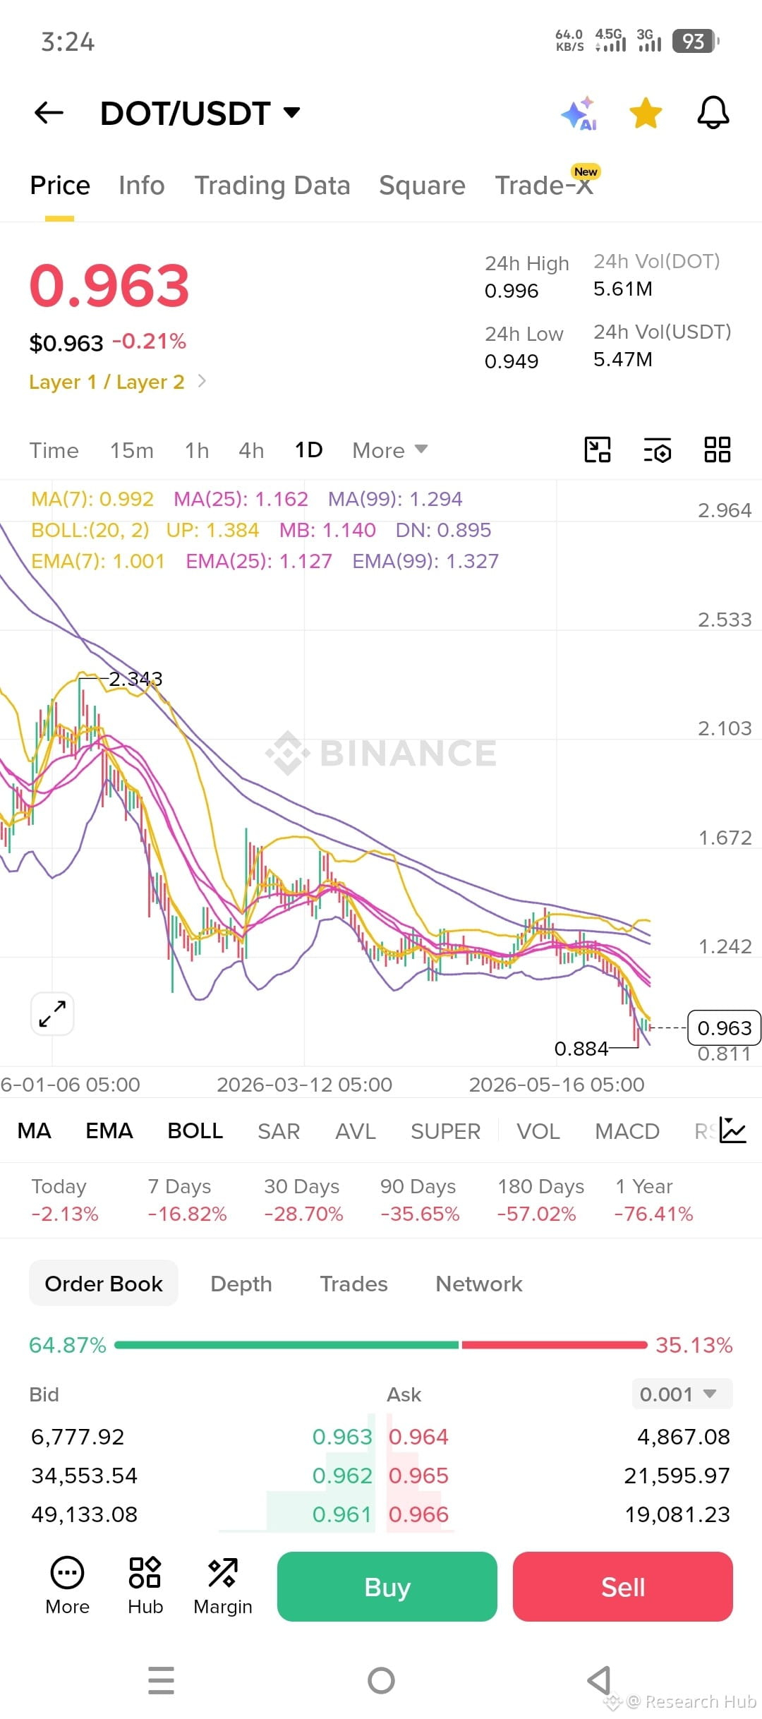Select ask price 0.964
762x1719 pixels.
pyautogui.click(x=418, y=1437)
